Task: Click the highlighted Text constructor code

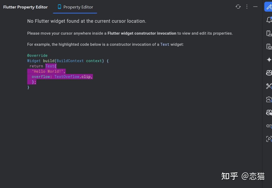Action: (x=50, y=66)
